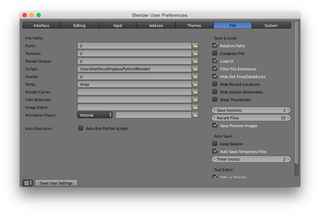The image size is (320, 215).
Task: Browse folder for Temp path
Action: [195, 84]
